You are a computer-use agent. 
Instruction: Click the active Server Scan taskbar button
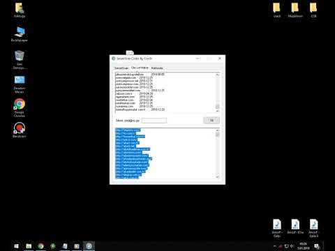[x=89, y=246]
